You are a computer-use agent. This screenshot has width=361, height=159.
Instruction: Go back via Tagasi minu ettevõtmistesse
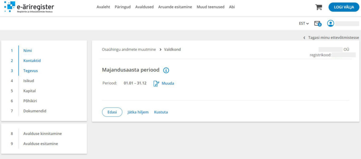[x=331, y=38]
